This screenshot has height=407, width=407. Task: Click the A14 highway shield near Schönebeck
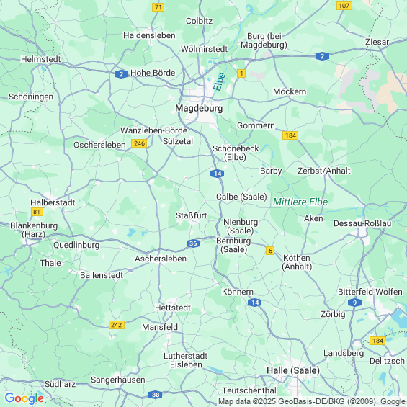pos(218,174)
